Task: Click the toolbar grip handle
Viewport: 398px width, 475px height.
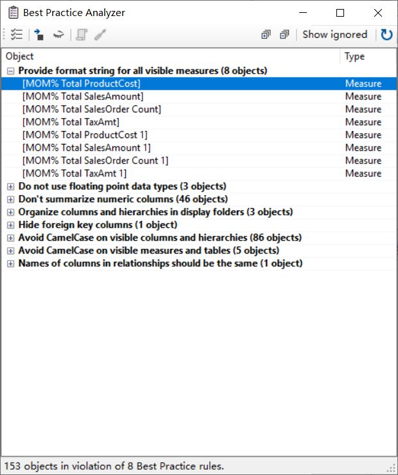Action: point(4,35)
